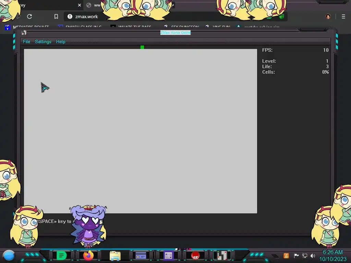Click inside the gray Xonix game field

click(x=140, y=131)
